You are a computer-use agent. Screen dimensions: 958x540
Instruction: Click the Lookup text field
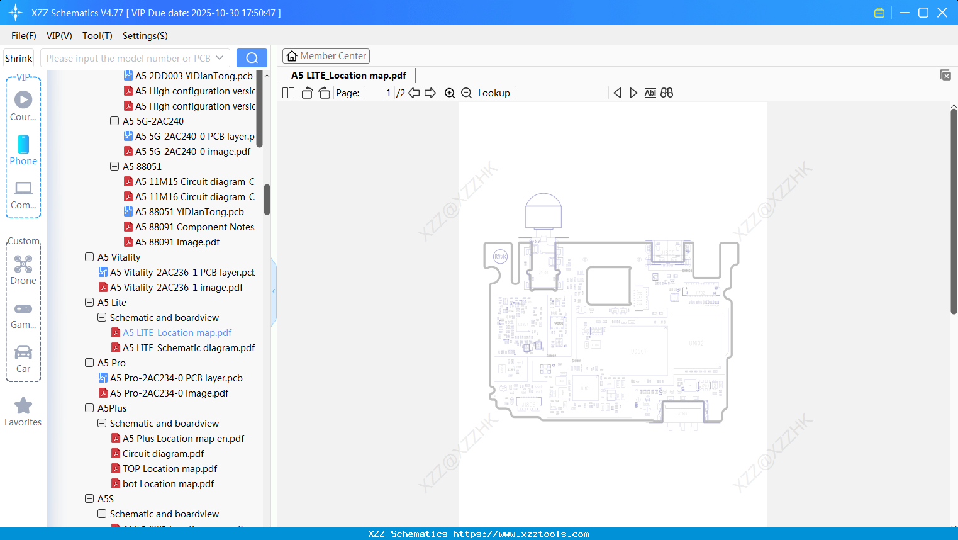point(562,93)
